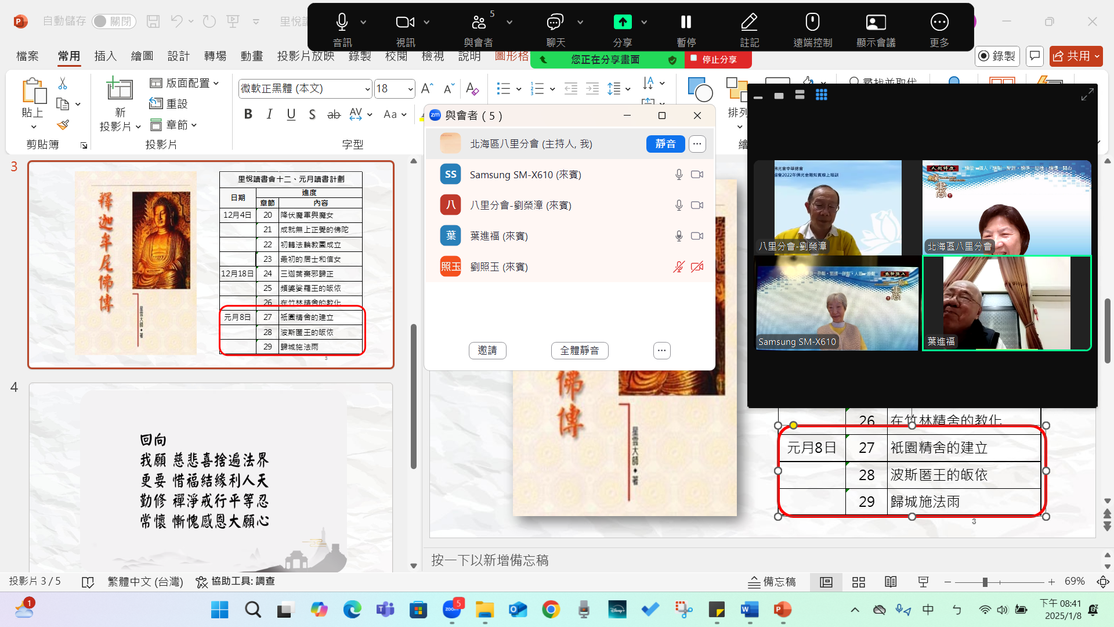The image size is (1114, 627).
Task: Open the font name dropdown
Action: point(367,89)
